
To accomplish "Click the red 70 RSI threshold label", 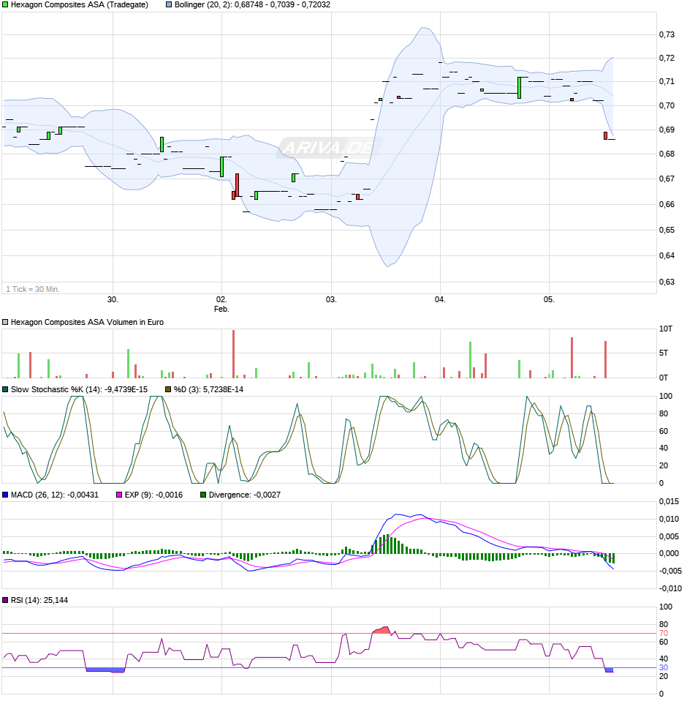I will (664, 634).
